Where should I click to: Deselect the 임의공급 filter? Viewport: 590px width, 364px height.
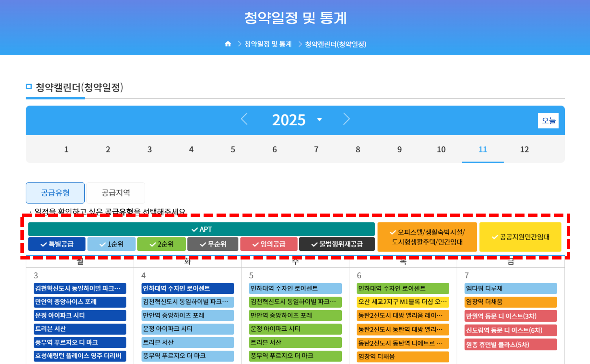pos(269,244)
